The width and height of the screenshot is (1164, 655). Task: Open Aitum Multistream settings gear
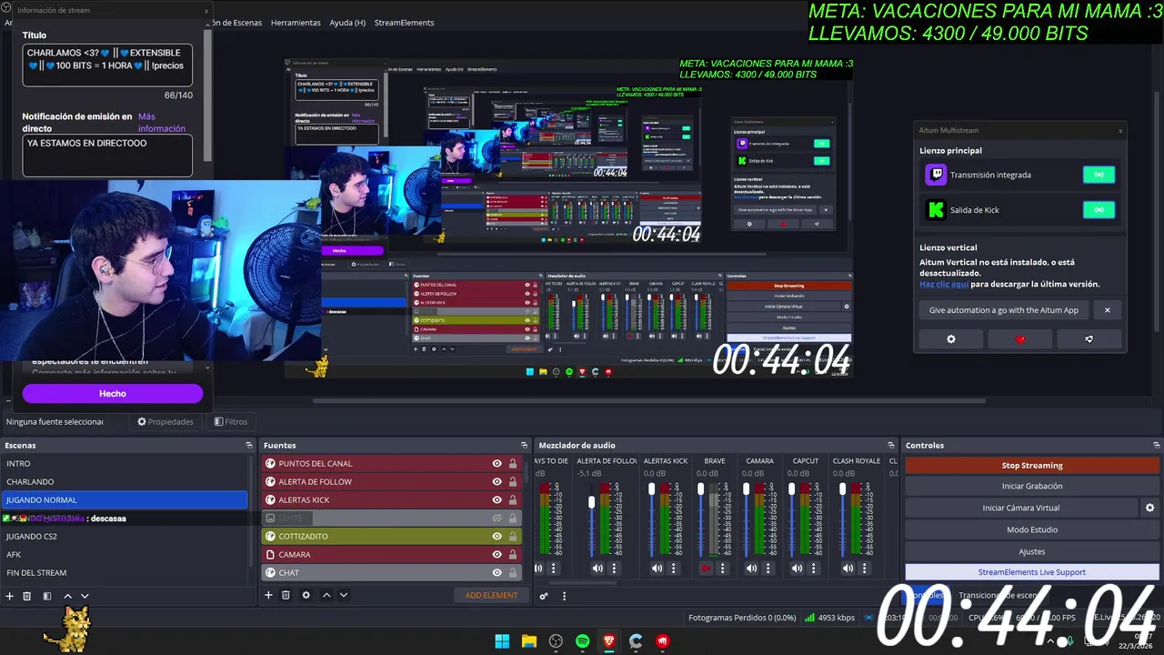pyautogui.click(x=951, y=339)
